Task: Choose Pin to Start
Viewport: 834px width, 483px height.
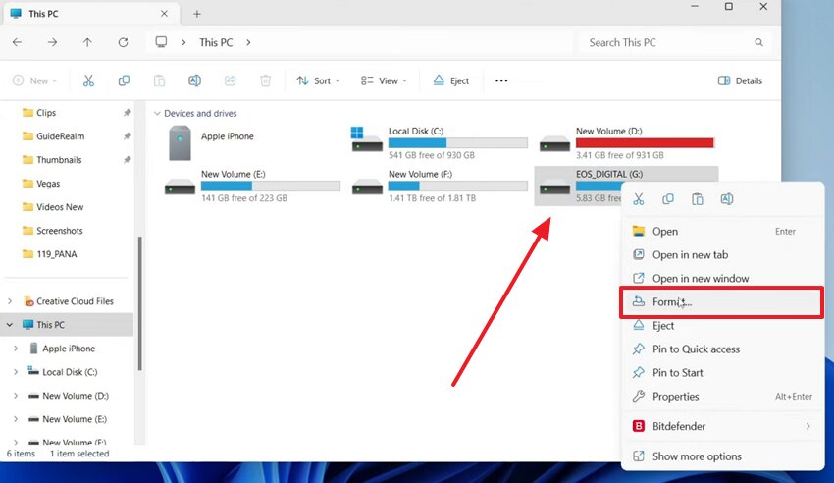Action: pos(722,372)
